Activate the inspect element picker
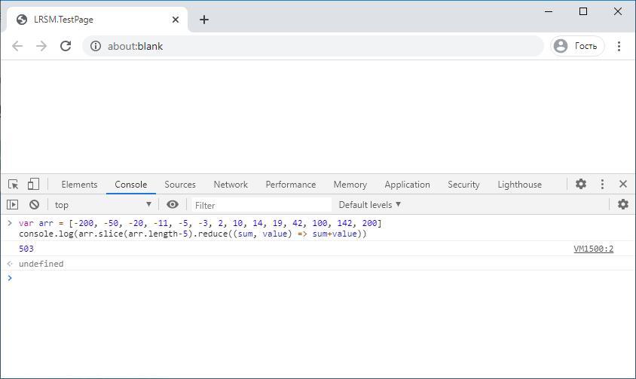The image size is (636, 379). 13,185
